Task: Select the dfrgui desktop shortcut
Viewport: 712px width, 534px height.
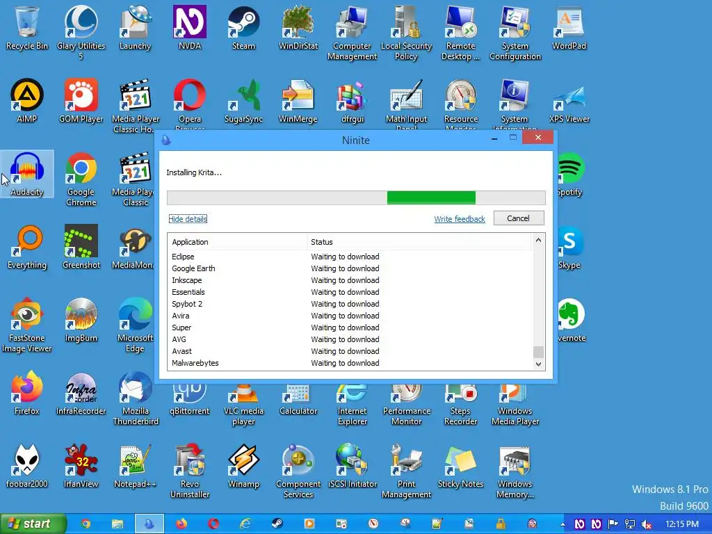Action: click(352, 100)
